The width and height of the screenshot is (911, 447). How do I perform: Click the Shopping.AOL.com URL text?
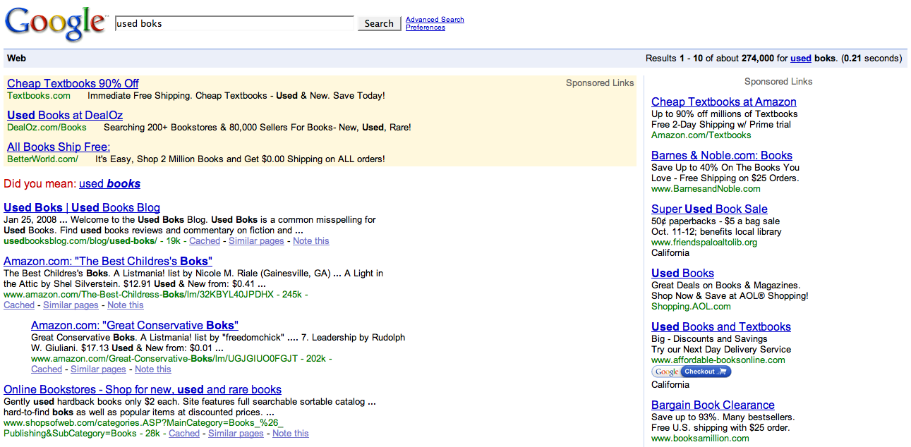[x=691, y=307]
